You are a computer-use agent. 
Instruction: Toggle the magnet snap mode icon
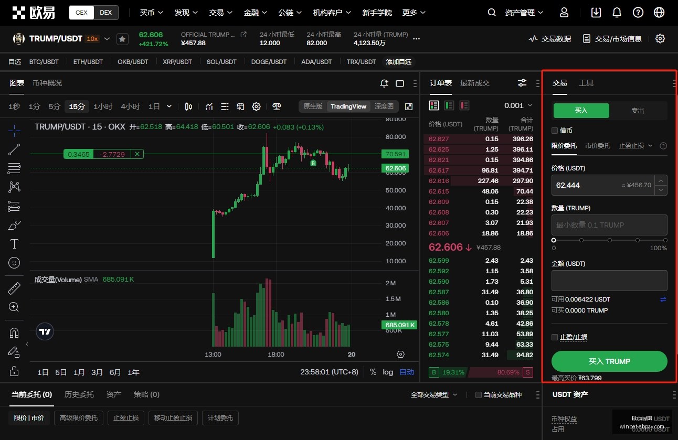[14, 333]
